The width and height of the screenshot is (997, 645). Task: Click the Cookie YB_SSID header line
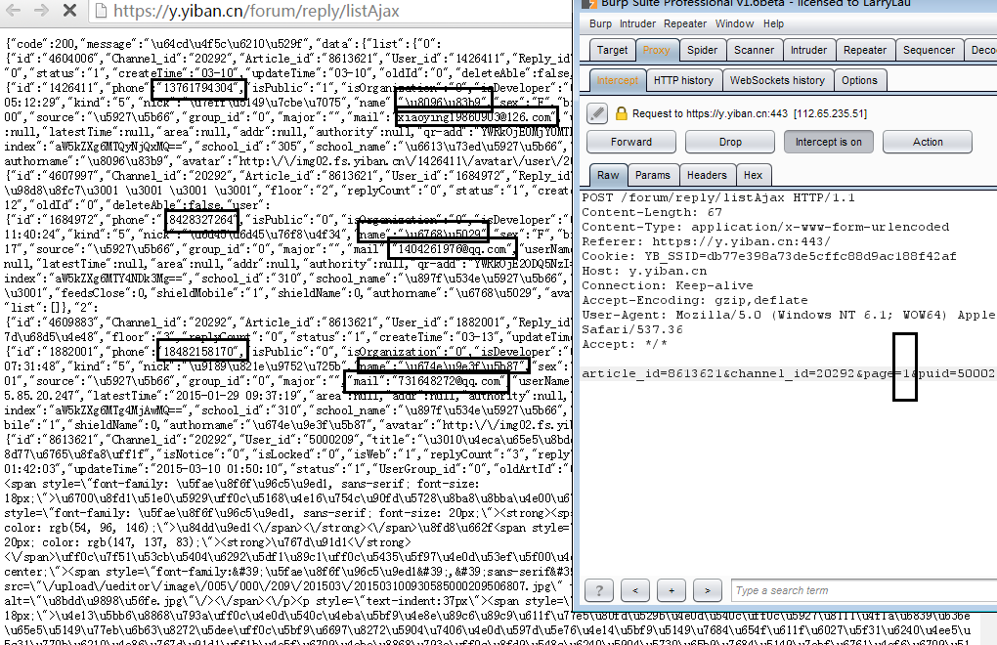[x=769, y=256]
